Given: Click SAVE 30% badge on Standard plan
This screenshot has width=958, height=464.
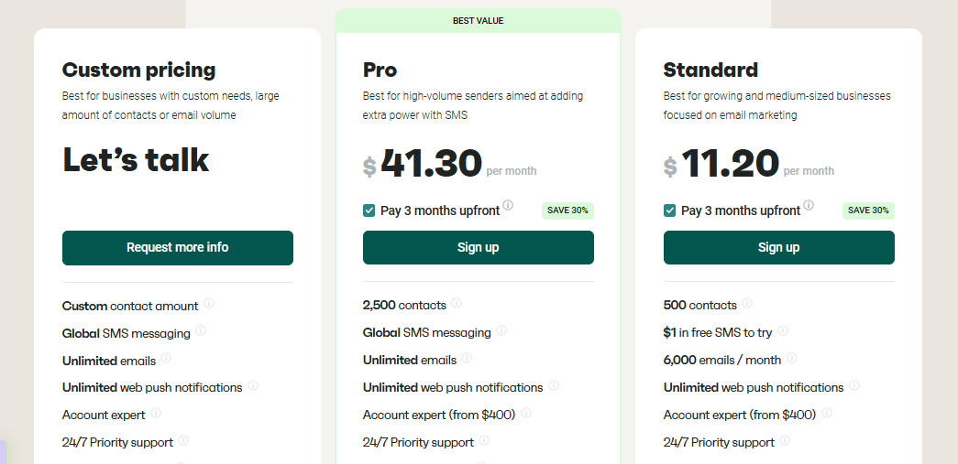Looking at the screenshot, I should pos(868,210).
